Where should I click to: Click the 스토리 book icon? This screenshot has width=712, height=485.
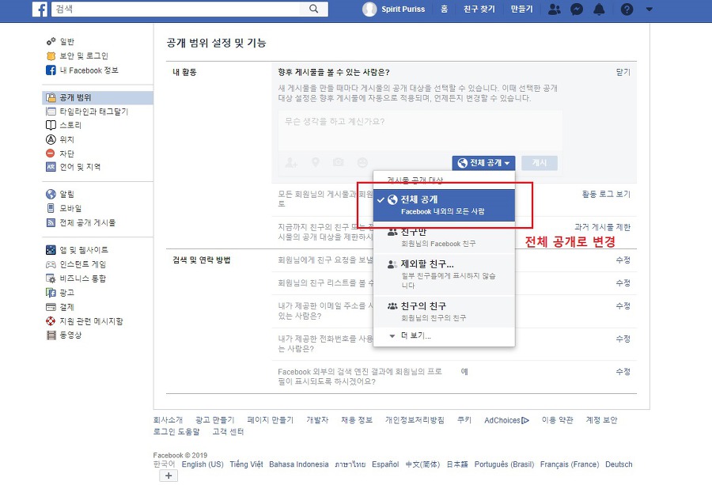point(51,125)
